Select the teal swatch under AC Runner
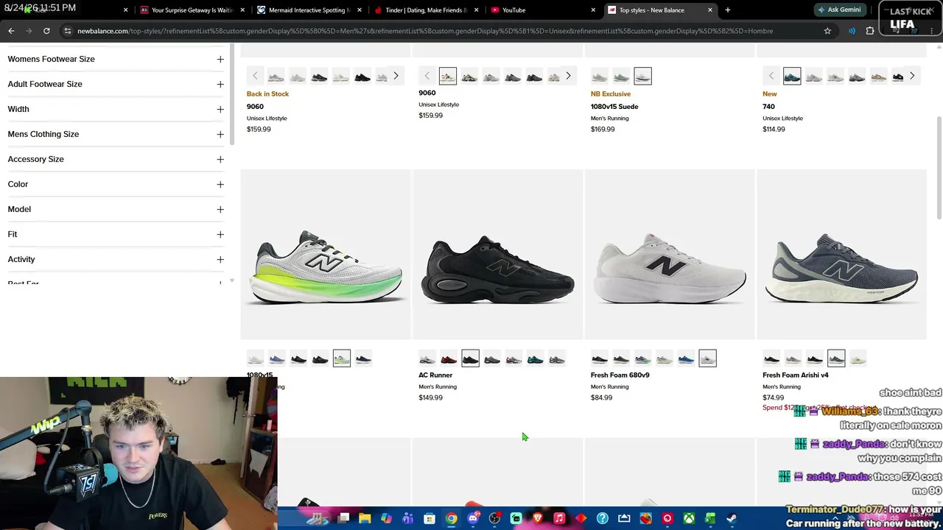943x530 pixels. 536,358
